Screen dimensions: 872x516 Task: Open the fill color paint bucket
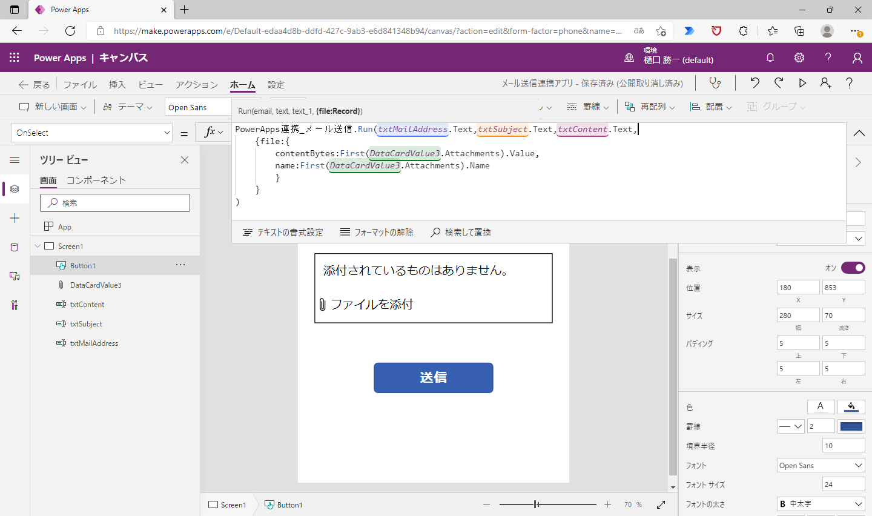coord(851,406)
